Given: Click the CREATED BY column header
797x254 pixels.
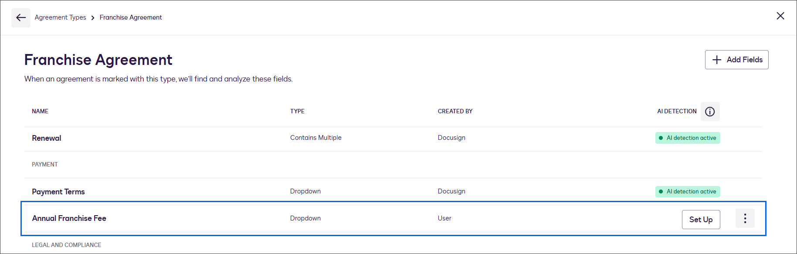Looking at the screenshot, I should pos(455,112).
